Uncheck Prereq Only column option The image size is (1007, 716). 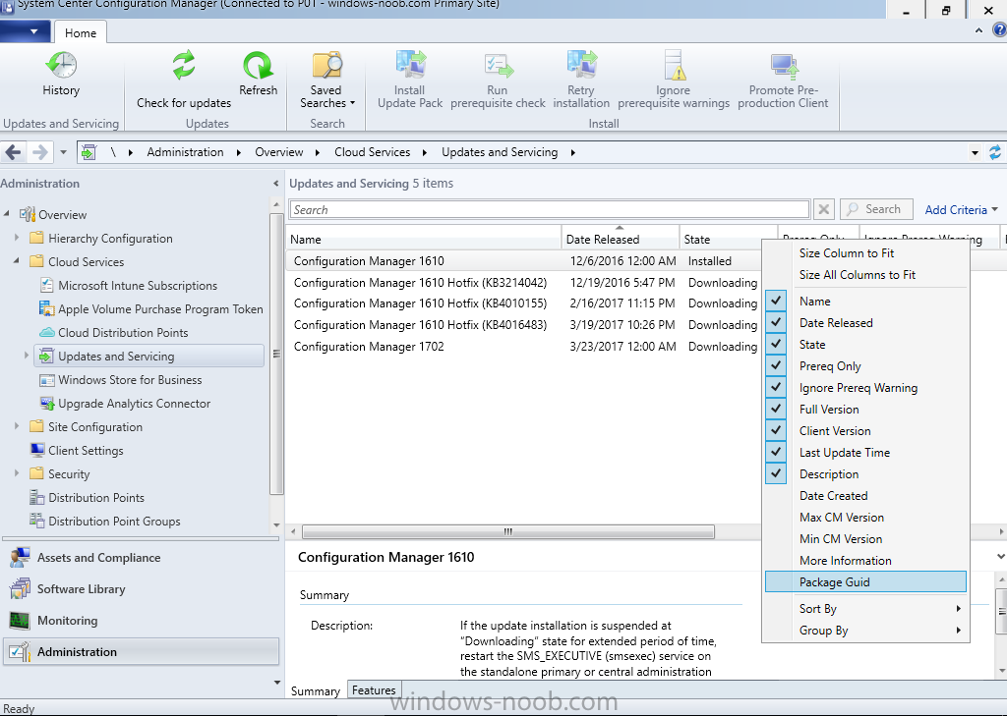(776, 365)
